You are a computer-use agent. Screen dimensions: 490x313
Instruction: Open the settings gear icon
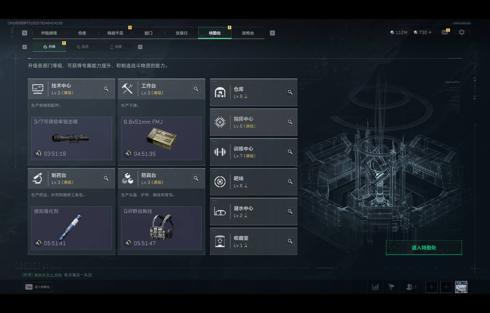(x=462, y=32)
